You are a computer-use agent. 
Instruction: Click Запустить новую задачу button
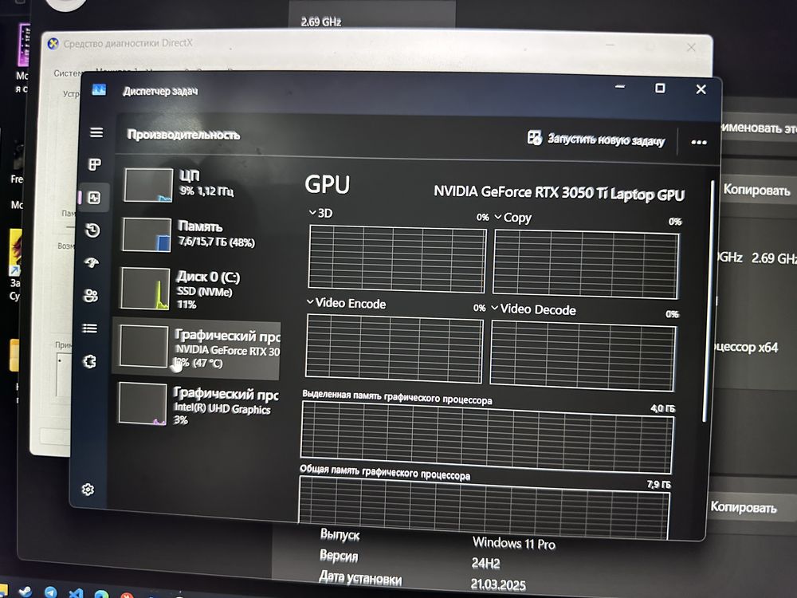pyautogui.click(x=595, y=139)
